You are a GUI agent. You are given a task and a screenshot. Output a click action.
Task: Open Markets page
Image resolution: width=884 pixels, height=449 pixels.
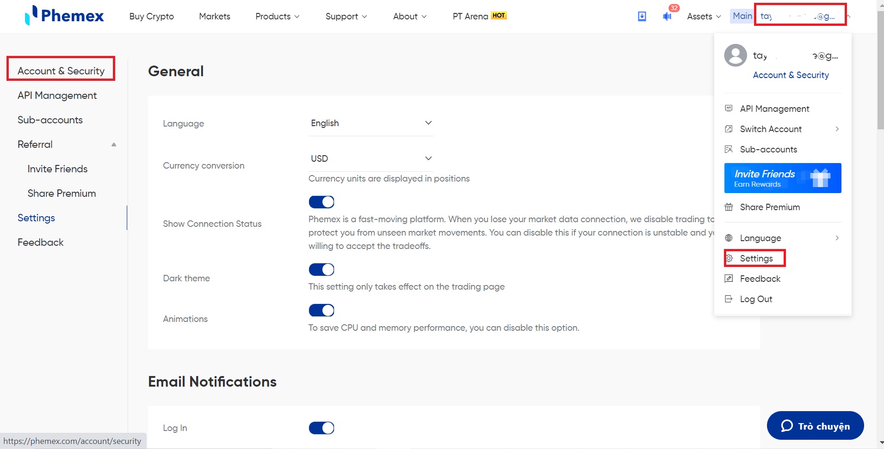coord(215,16)
